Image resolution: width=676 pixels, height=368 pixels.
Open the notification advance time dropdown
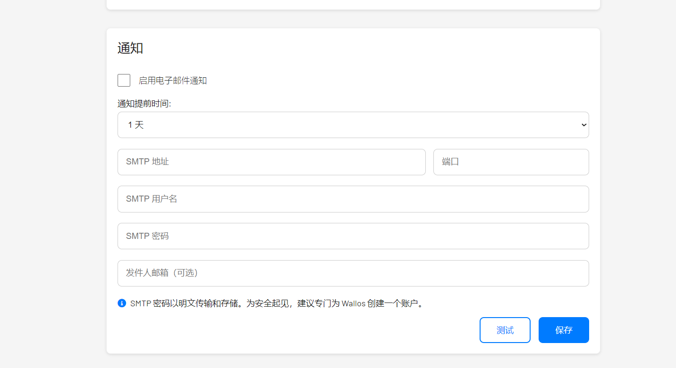pos(353,125)
